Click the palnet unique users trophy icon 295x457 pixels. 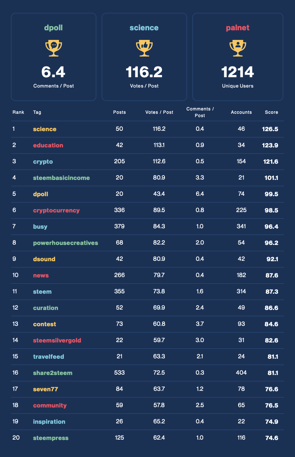coord(238,48)
